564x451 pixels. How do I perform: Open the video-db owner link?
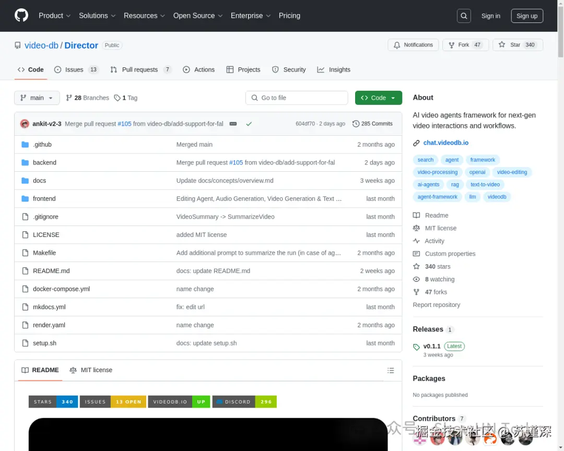point(41,45)
